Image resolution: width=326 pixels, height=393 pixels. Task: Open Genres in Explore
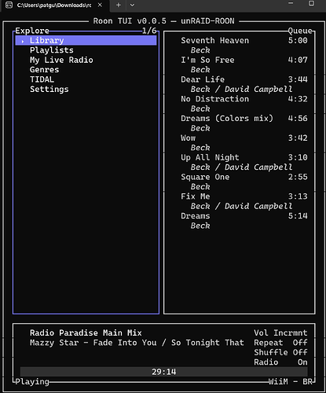tap(44, 70)
